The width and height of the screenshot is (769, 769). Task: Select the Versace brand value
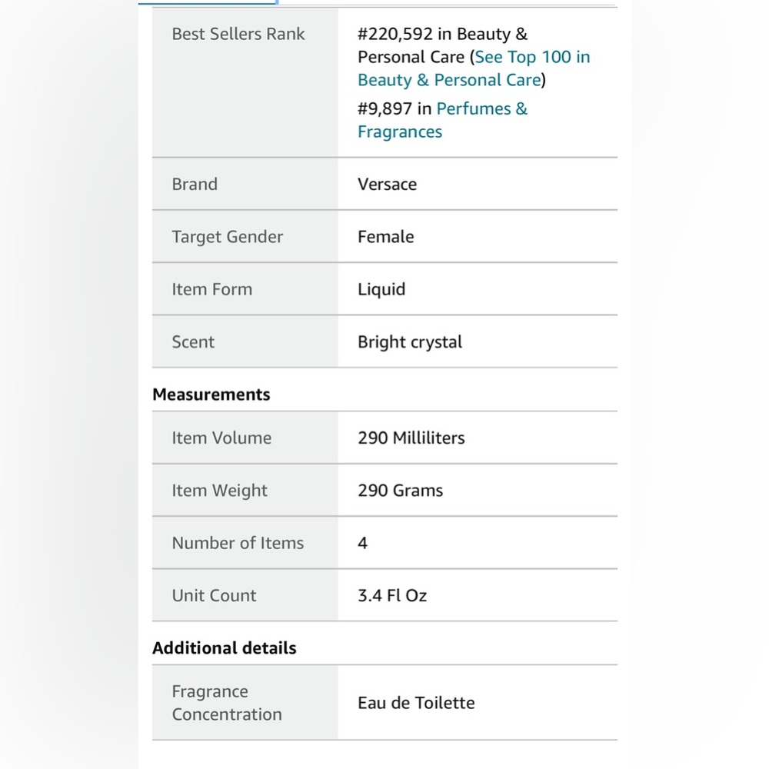click(387, 185)
